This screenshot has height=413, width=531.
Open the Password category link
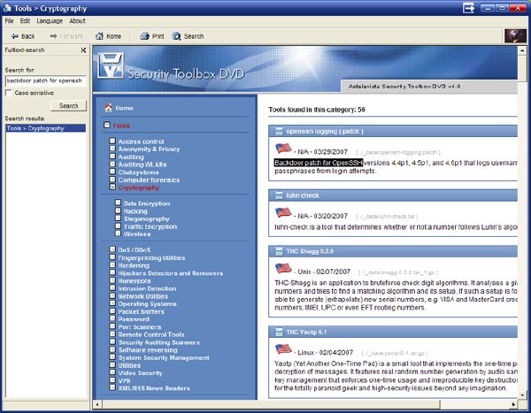pos(134,319)
